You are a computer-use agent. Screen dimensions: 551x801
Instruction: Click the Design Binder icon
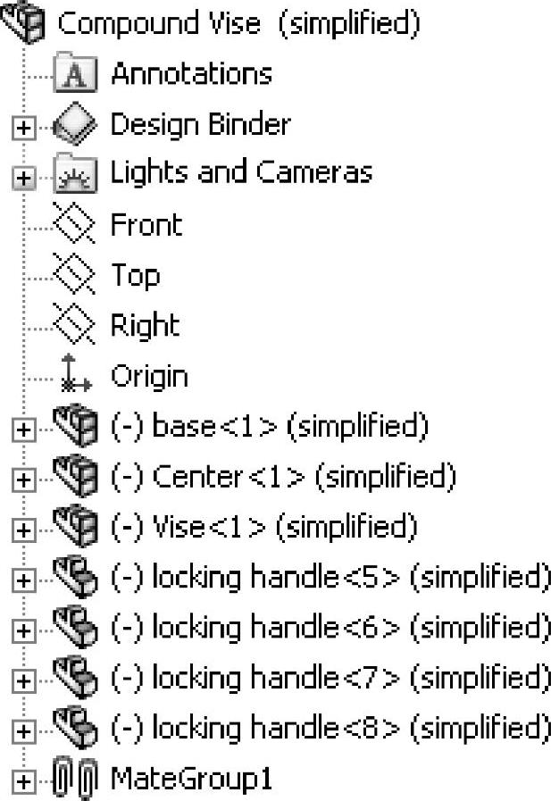point(74,124)
